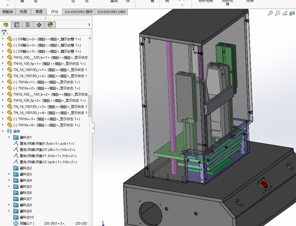Select the 資料夾7 folder label
The width and height of the screenshot is (296, 226).
[x=26, y=199]
